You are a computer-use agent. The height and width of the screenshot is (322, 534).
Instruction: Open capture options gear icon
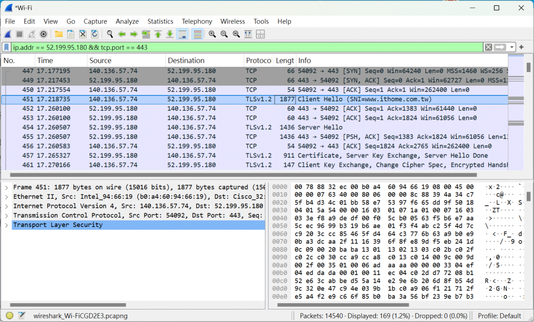coord(43,34)
